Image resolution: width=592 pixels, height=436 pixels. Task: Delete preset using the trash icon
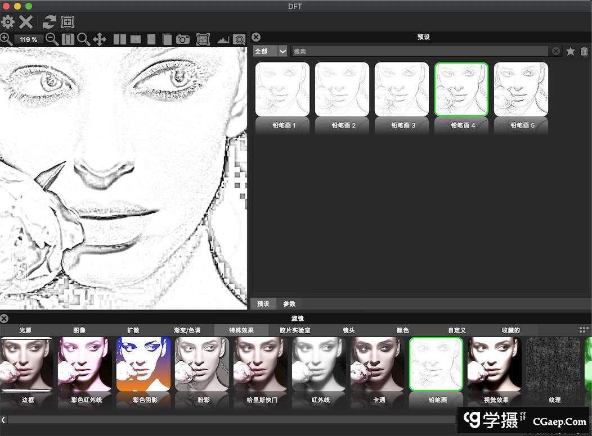(584, 51)
